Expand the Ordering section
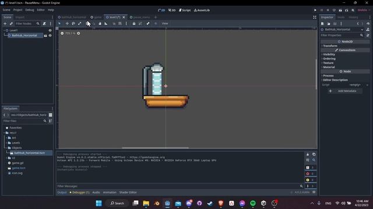The height and width of the screenshot is (209, 373). click(x=329, y=59)
